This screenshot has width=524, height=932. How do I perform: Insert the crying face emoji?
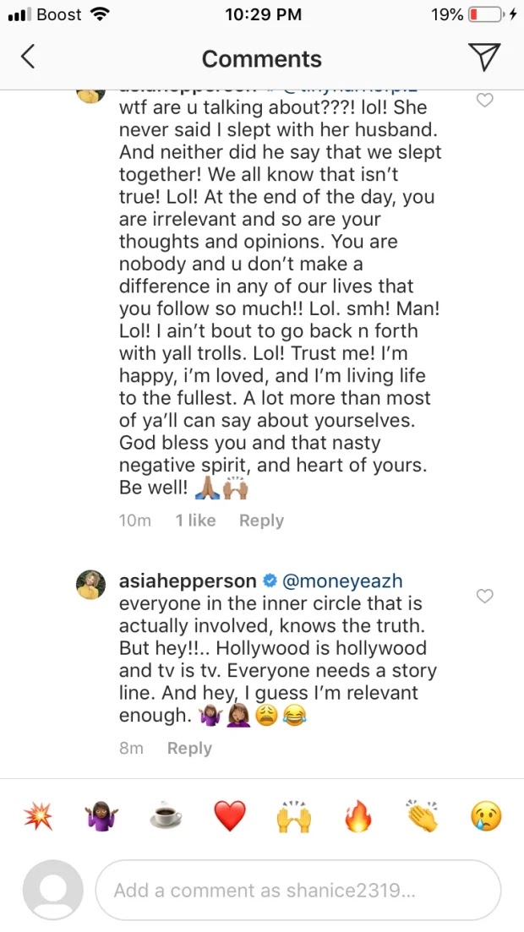click(486, 816)
